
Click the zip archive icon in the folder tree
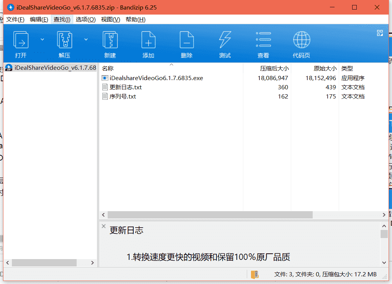coord(9,68)
